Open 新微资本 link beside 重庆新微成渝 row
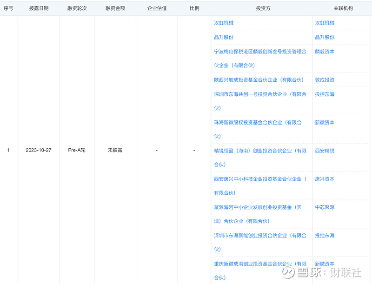372x284 pixels. pos(325,264)
